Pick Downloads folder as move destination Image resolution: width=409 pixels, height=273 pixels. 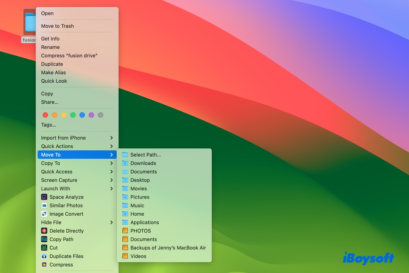[143, 163]
